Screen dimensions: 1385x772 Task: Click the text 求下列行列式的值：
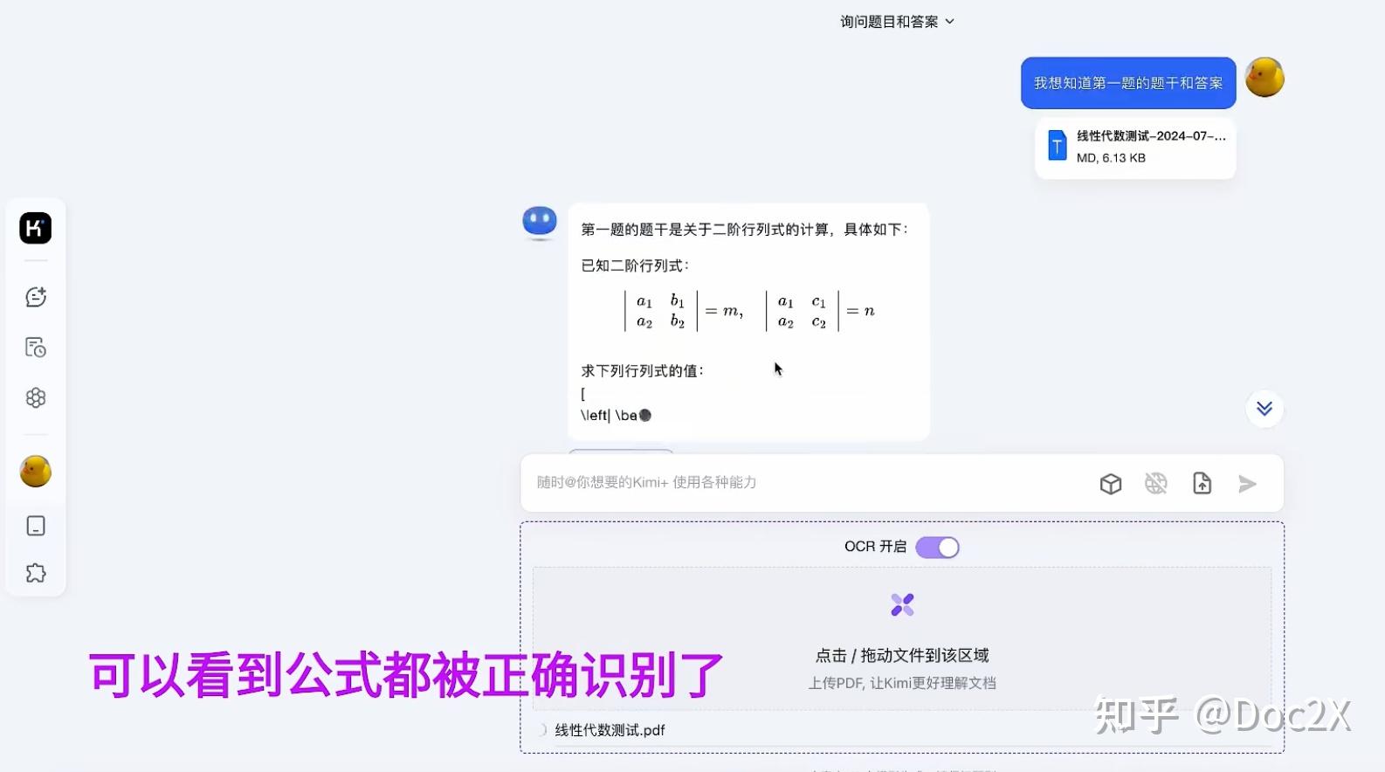(642, 371)
